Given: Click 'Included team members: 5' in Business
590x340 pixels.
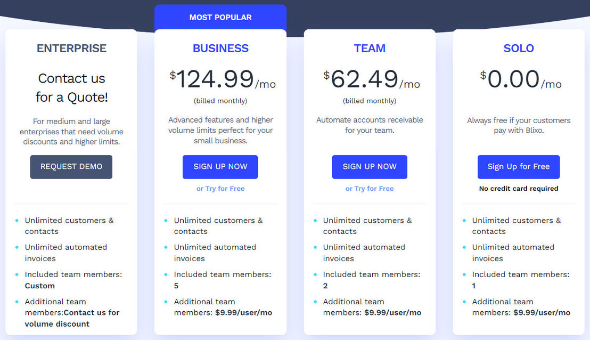Looking at the screenshot, I should pyautogui.click(x=223, y=280).
